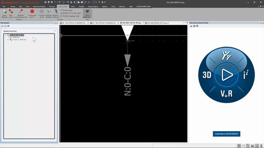Click second icon in Electrical Content Portal toolbar
The height and width of the screenshot is (148, 264).
coord(194,26)
